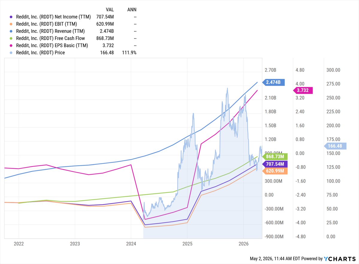Click the light blue Price legend dot
359x264 pixels.
pyautogui.click(x=11, y=53)
